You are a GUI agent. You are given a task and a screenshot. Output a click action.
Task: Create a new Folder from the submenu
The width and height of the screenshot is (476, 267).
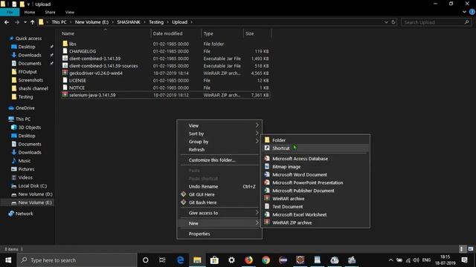point(315,140)
